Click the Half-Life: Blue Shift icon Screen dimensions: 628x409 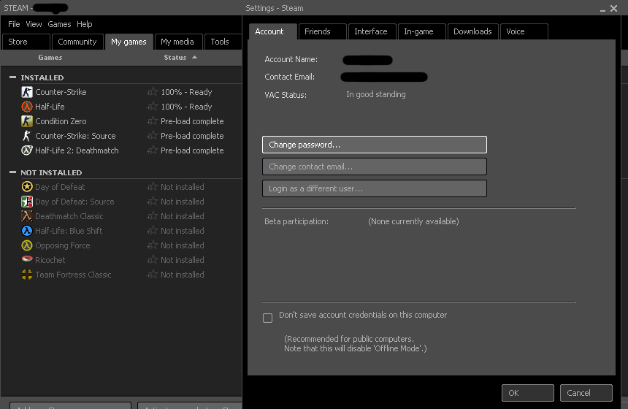click(27, 231)
